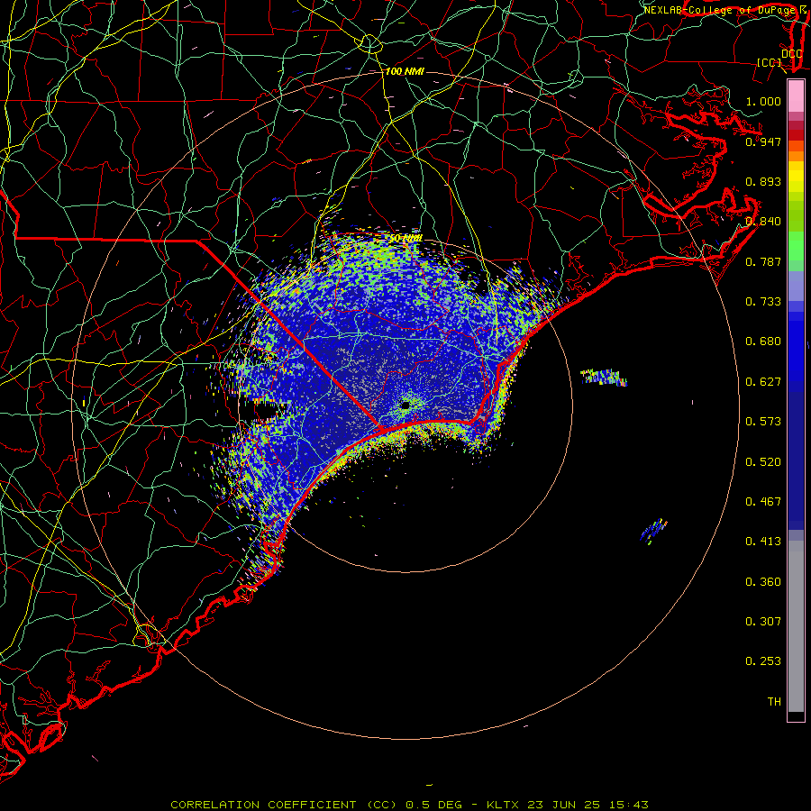Click the KLTX station identifier in caption
Screen dimensions: 811x811
point(504,805)
